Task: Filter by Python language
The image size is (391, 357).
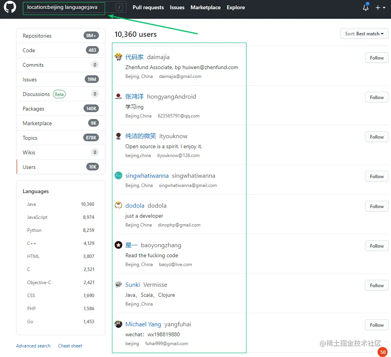Action: click(x=61, y=230)
